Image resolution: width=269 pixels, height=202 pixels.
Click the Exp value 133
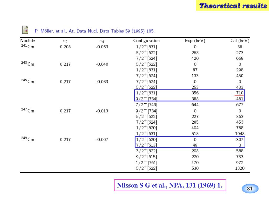pyautogui.click(x=195, y=76)
